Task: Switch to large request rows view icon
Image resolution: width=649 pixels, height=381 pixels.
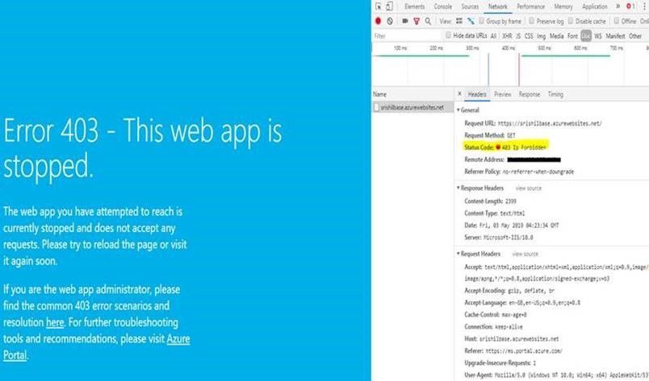Action: point(459,21)
